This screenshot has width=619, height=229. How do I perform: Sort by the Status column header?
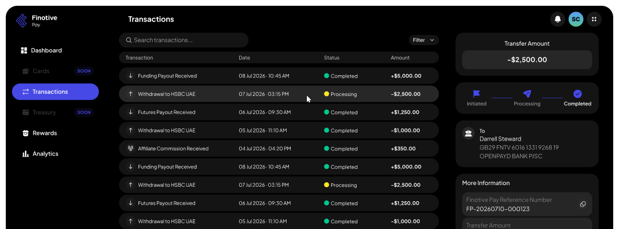(332, 58)
